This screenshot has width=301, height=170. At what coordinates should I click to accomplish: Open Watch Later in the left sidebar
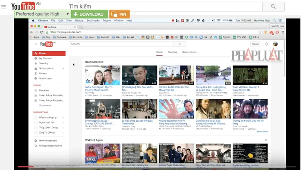(x=45, y=78)
